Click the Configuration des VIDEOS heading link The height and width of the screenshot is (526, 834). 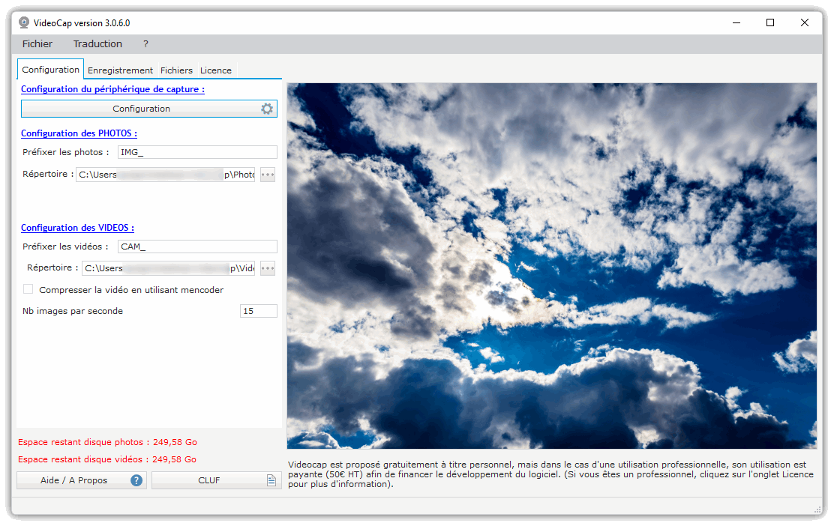point(78,228)
